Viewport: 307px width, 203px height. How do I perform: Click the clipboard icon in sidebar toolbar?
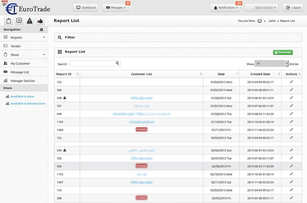point(9,21)
